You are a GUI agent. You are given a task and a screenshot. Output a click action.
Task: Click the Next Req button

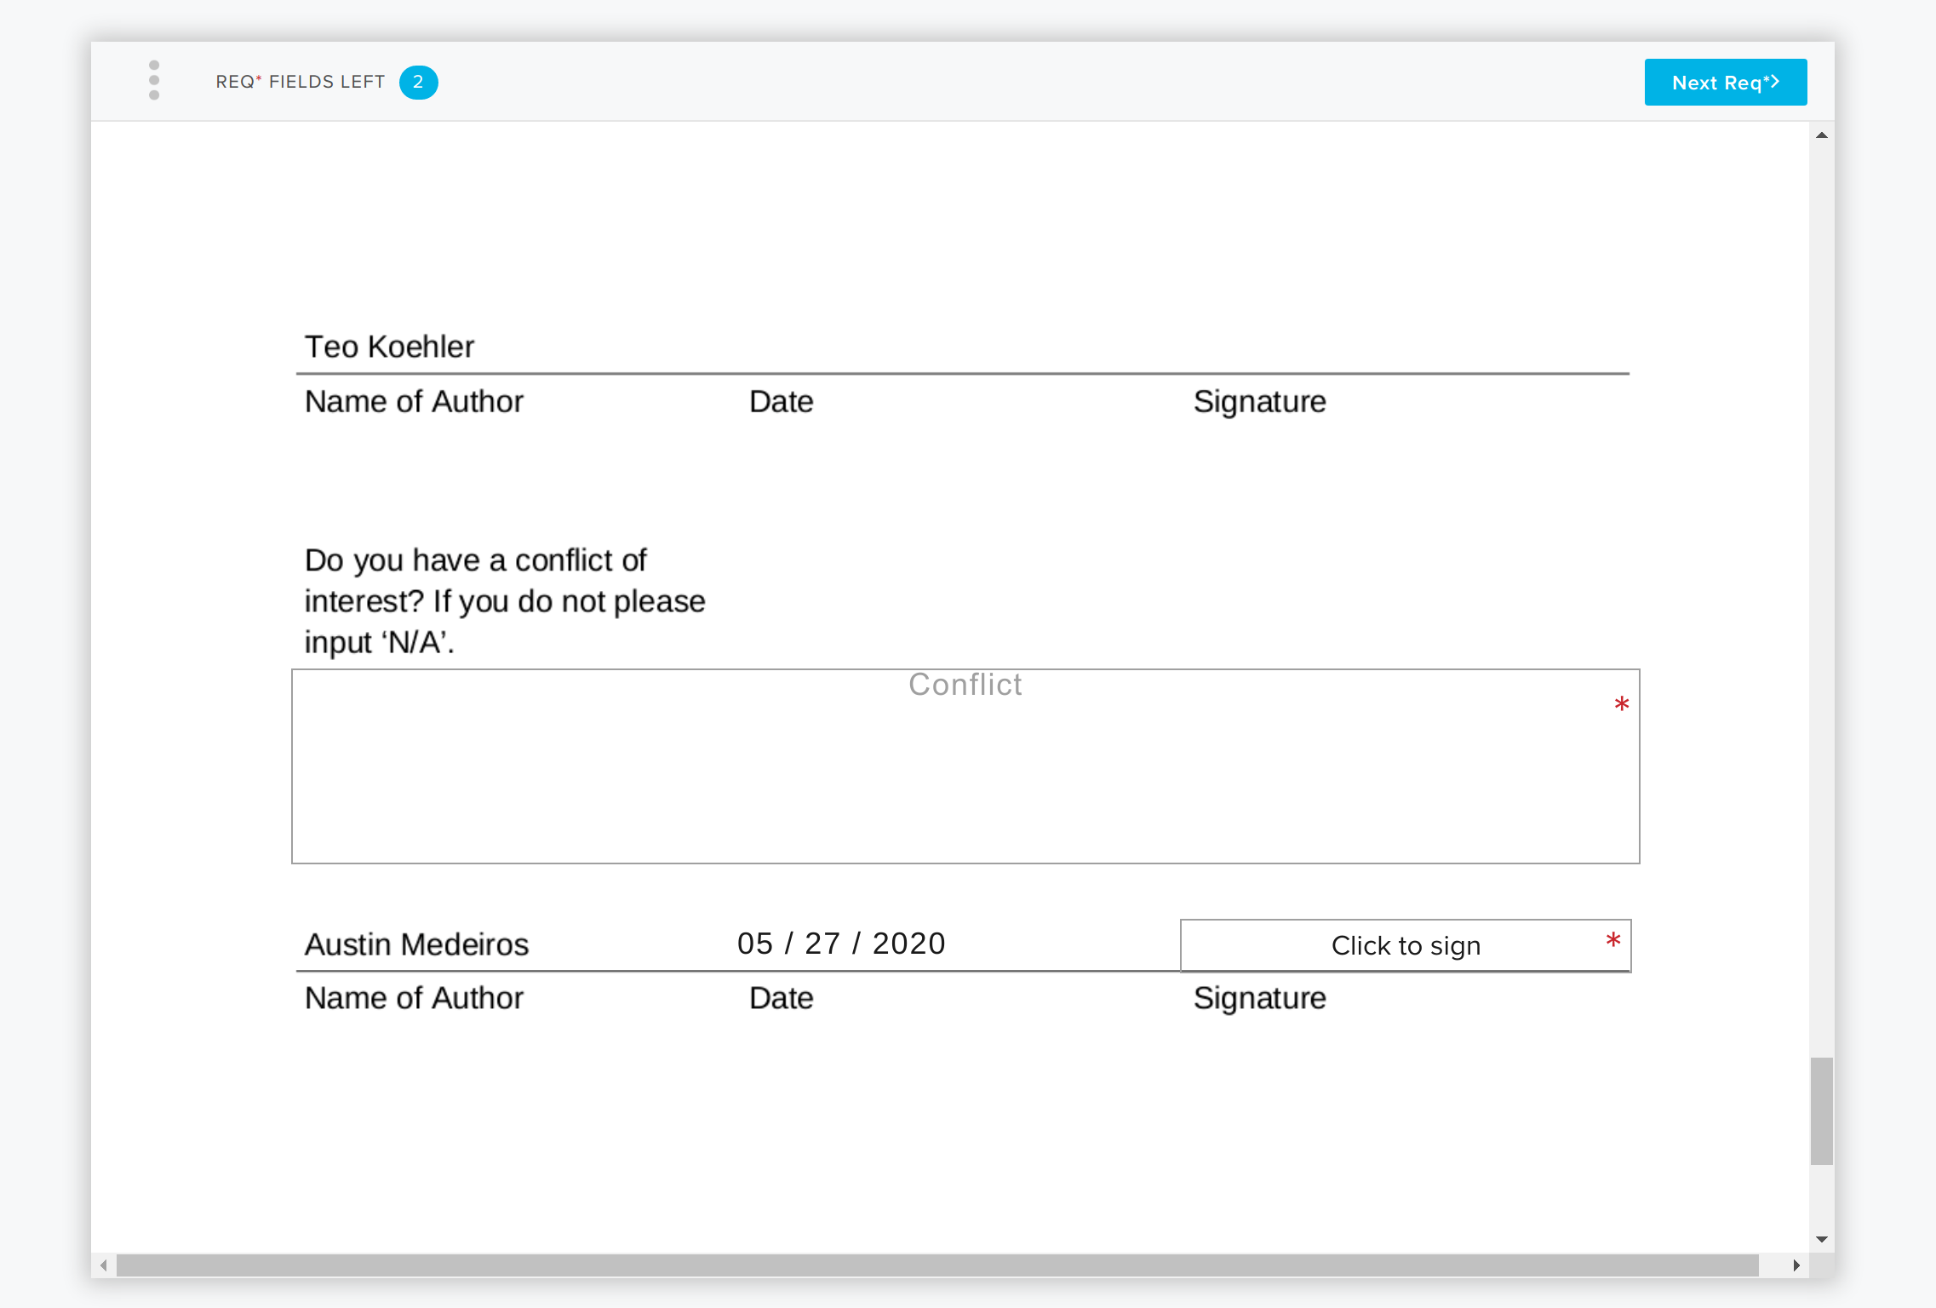tap(1725, 83)
